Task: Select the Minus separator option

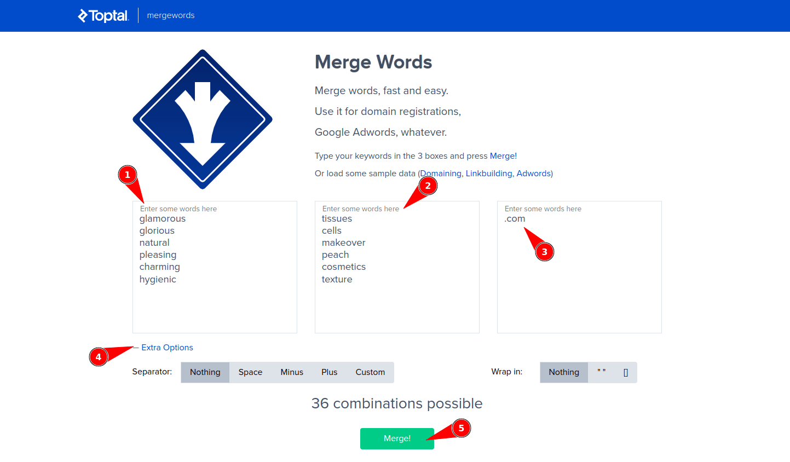Action: coord(292,372)
